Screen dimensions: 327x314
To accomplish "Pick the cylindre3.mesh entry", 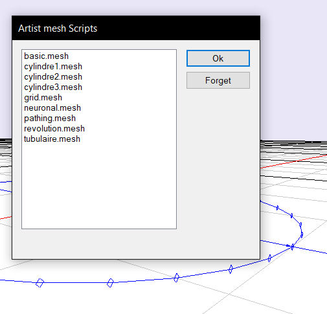I will click(53, 87).
